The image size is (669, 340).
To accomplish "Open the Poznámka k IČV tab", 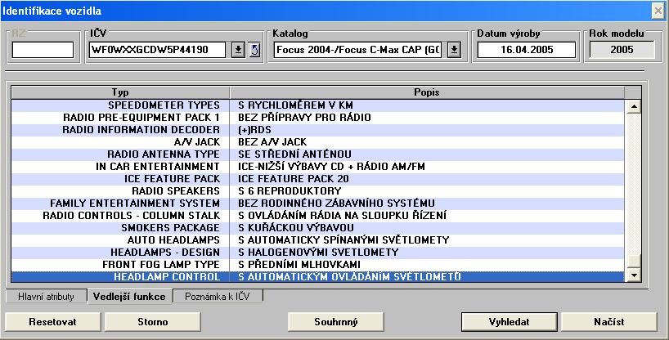I will pos(219,297).
